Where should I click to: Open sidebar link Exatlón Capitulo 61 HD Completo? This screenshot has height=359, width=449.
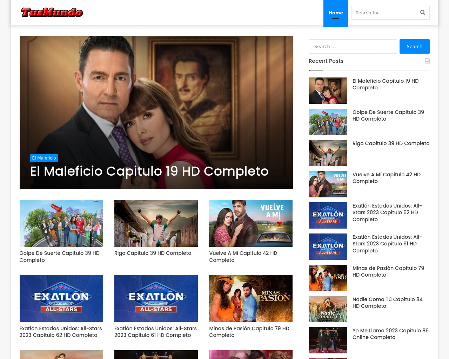click(387, 244)
